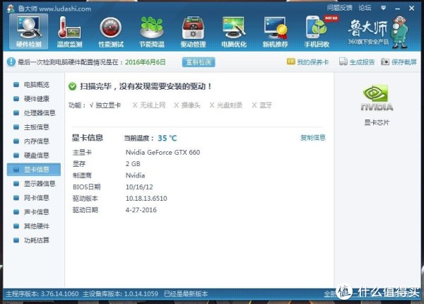Click the Nvidia GeForce GTX 660 text
The image size is (424, 304).
[x=163, y=152]
